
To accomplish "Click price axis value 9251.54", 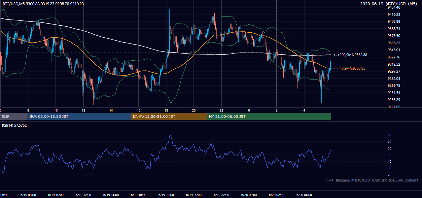I will [x=394, y=93].
